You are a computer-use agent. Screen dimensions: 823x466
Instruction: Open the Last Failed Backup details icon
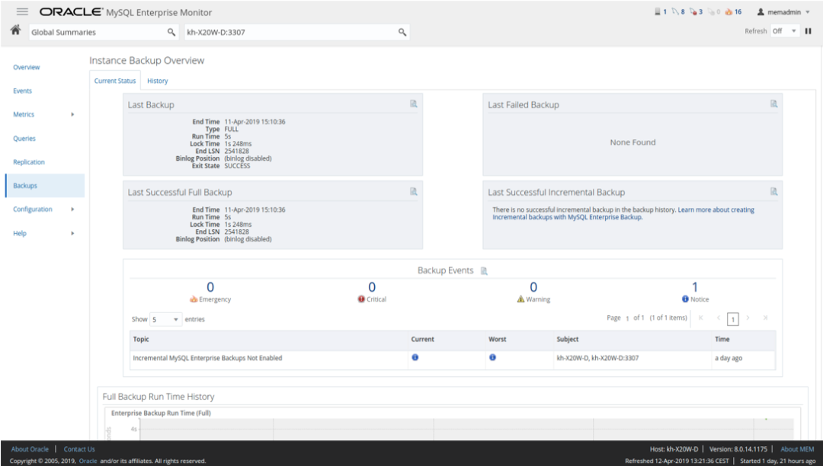(x=773, y=104)
